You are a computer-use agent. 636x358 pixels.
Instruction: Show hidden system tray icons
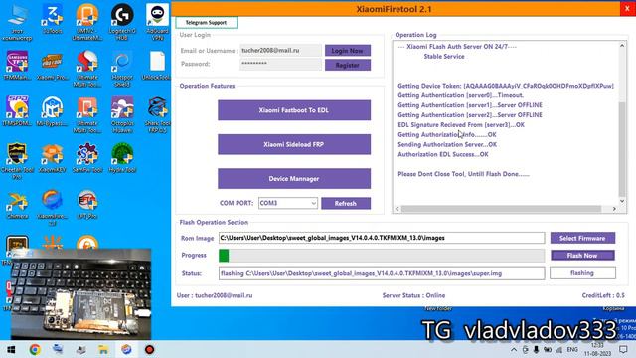coord(514,349)
